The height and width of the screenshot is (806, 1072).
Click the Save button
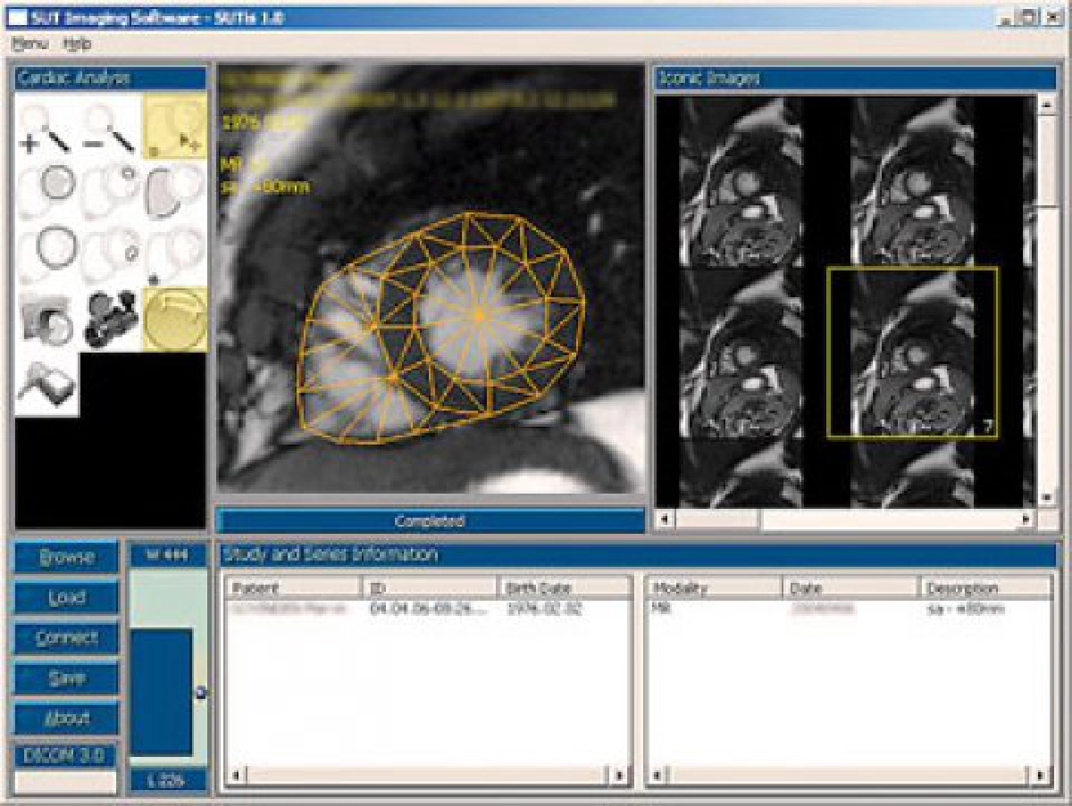coord(66,678)
